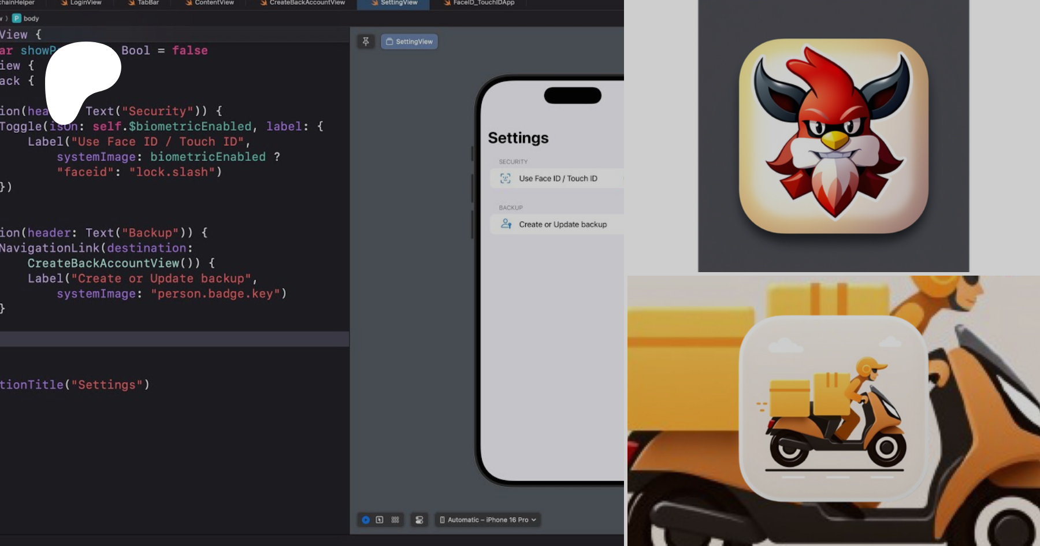Select the SettingView preview button
The image size is (1040, 546).
pyautogui.click(x=409, y=42)
